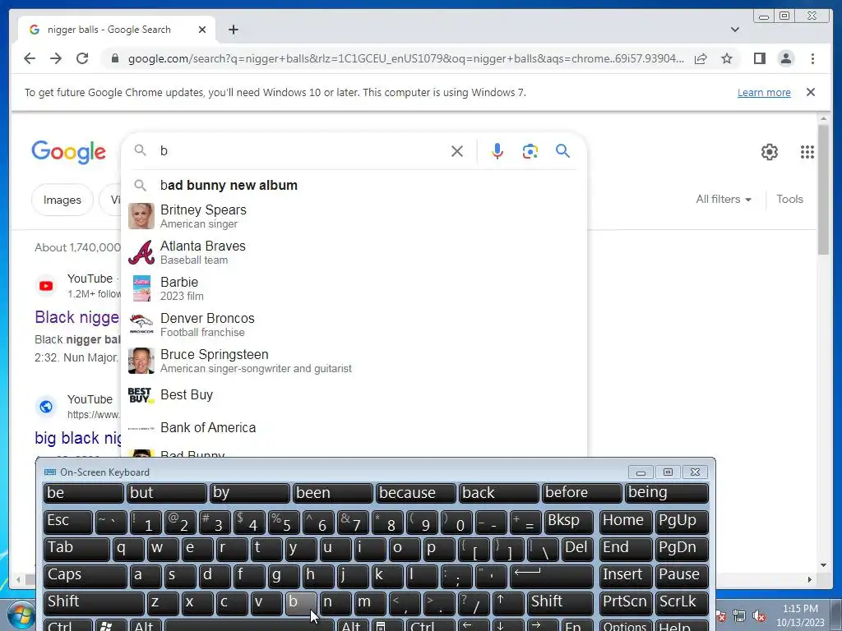
Task: Click the Esc key on the keyboard
Action: click(x=67, y=522)
